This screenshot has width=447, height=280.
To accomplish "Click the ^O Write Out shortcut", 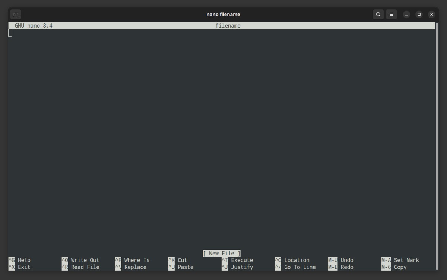I will click(x=80, y=260).
